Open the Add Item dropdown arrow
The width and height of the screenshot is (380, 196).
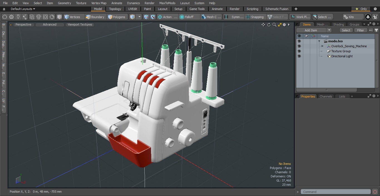point(329,30)
